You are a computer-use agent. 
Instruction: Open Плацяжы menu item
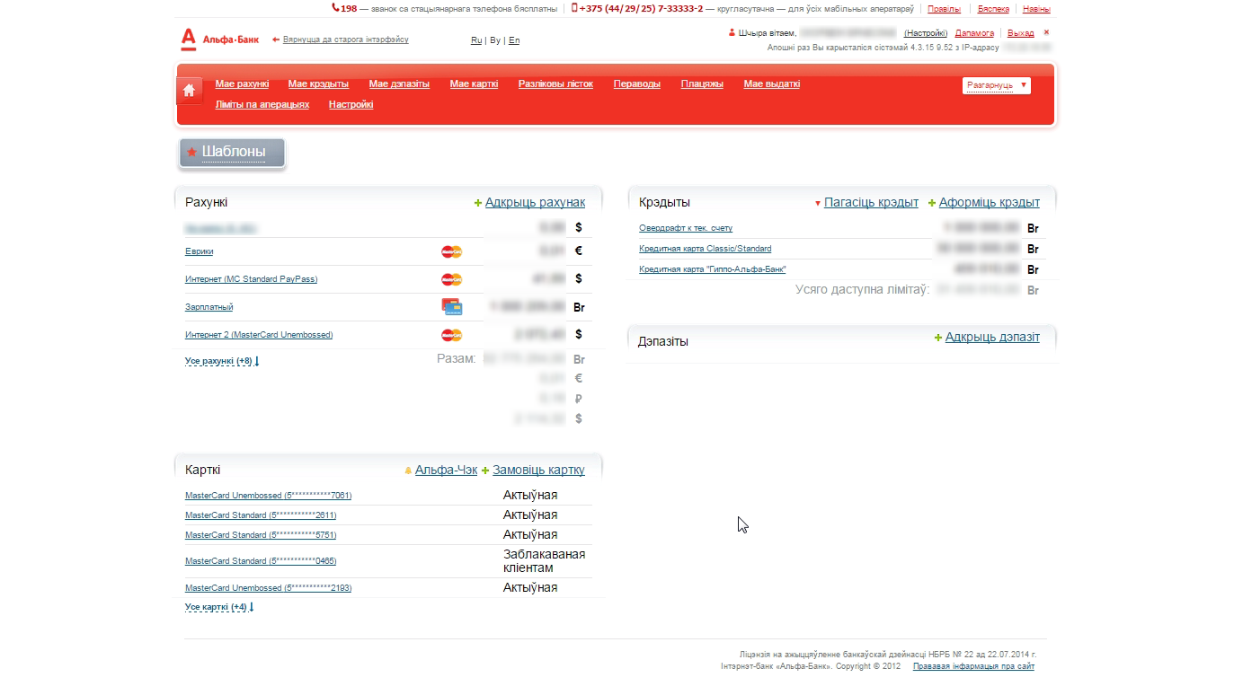coord(702,84)
